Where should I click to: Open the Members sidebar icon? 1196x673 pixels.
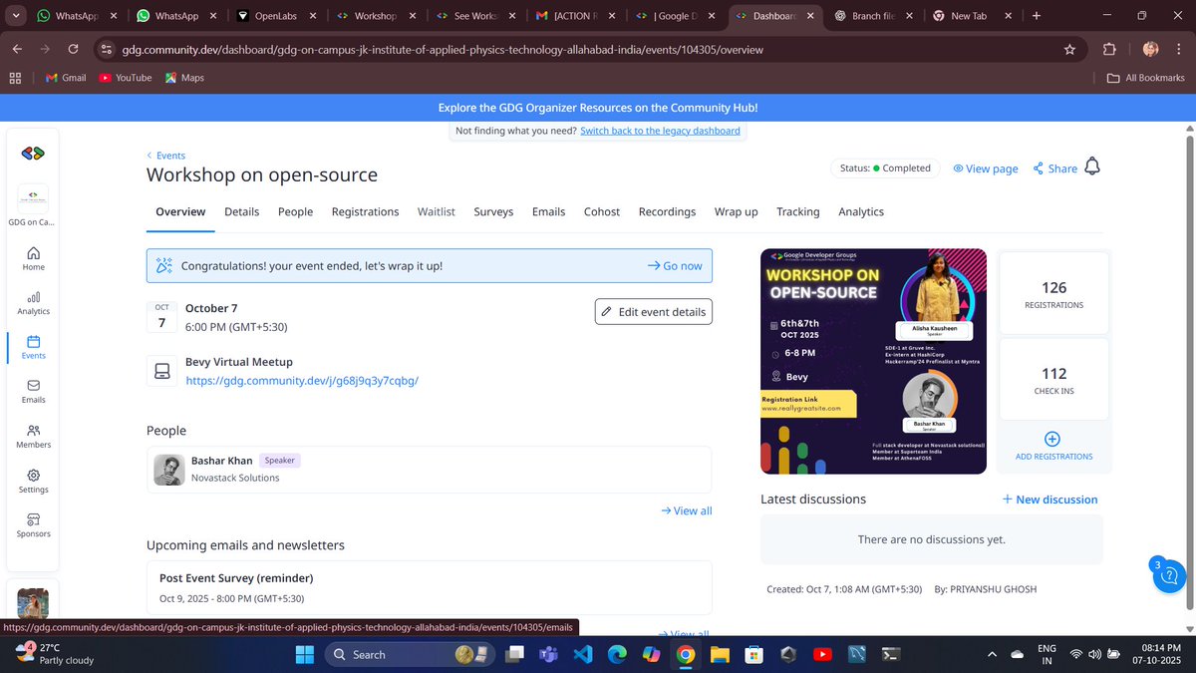click(x=33, y=436)
